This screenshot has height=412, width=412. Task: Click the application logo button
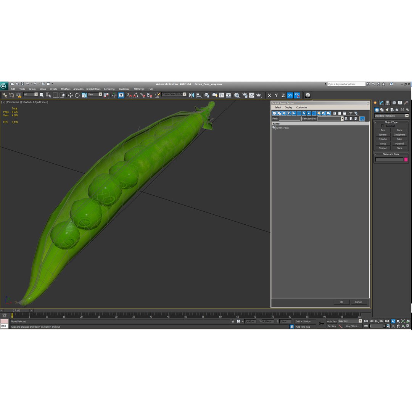coord(4,86)
